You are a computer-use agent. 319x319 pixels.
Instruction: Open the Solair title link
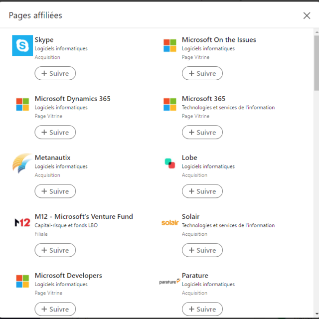pos(190,216)
